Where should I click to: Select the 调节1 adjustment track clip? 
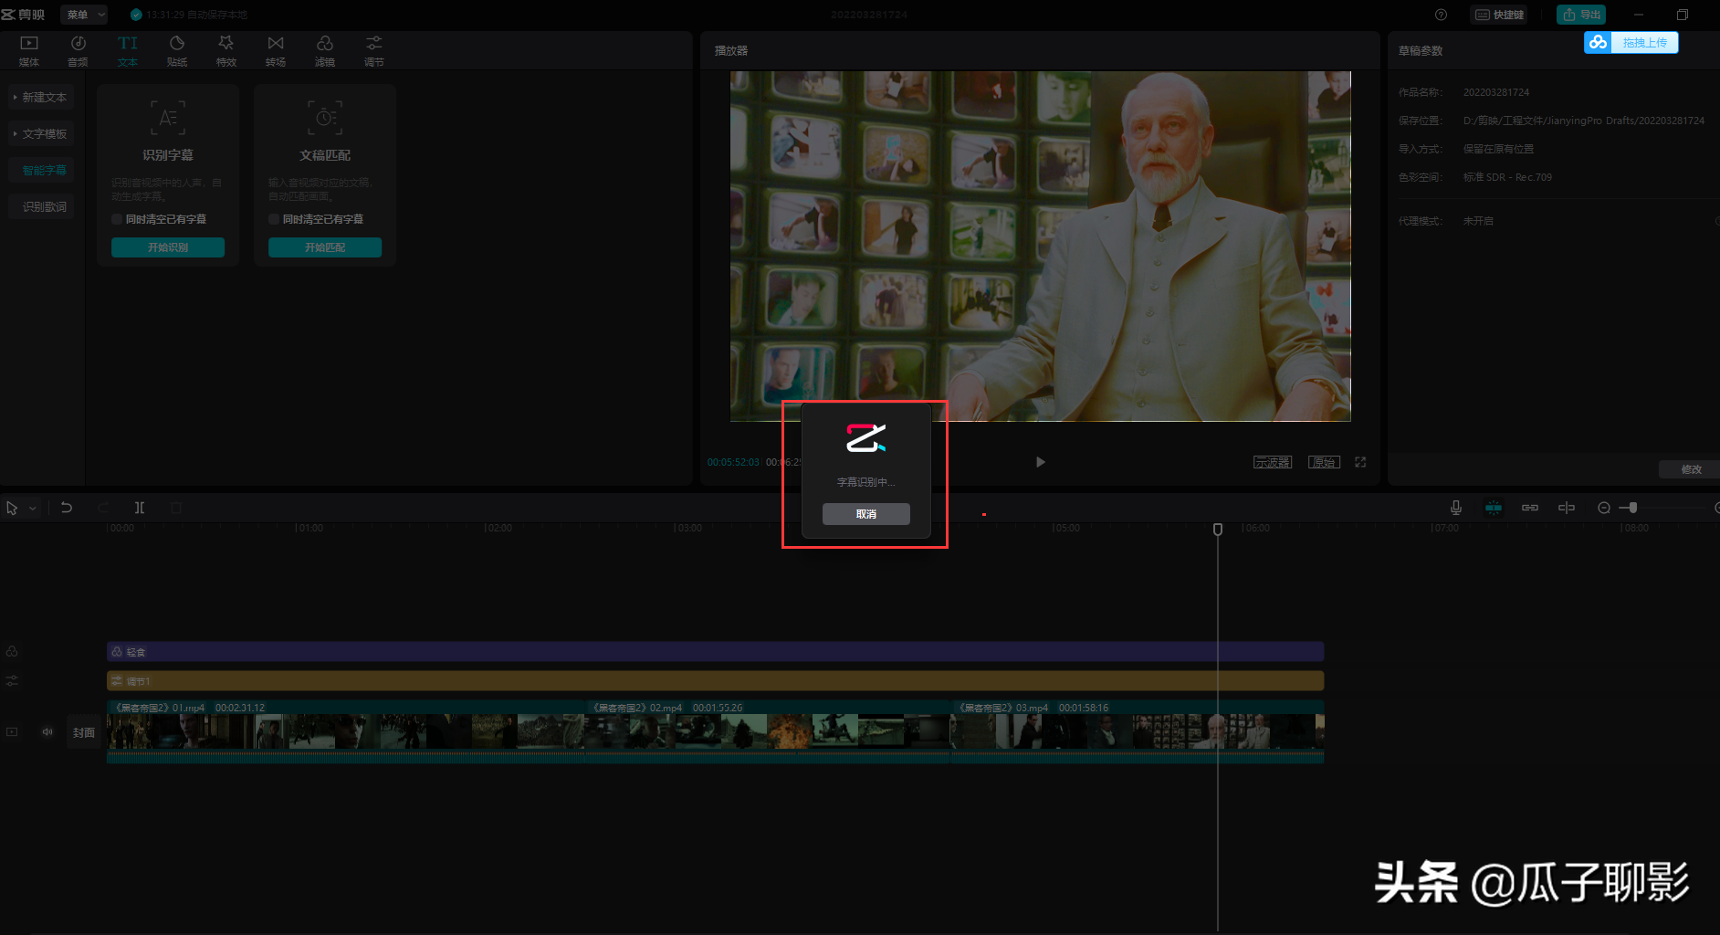pyautogui.click(x=715, y=680)
